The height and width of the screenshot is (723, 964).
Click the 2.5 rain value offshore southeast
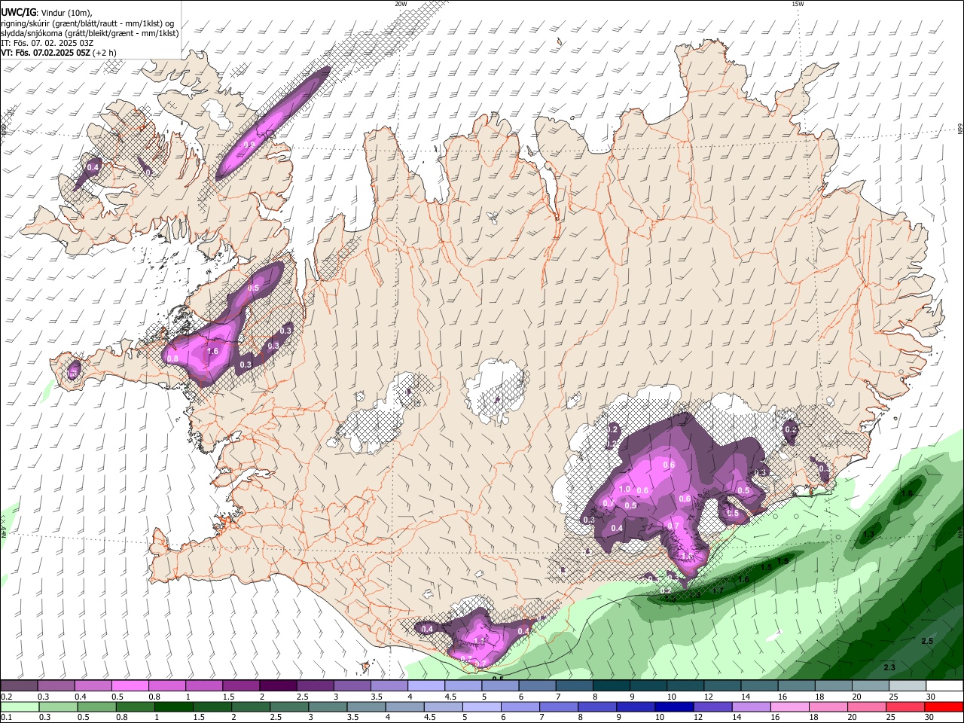coord(927,641)
